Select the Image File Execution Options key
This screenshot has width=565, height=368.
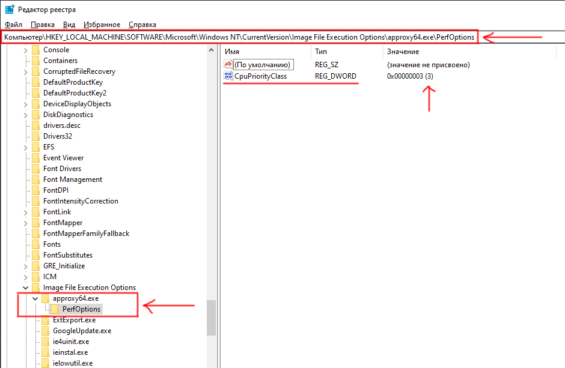coord(90,288)
